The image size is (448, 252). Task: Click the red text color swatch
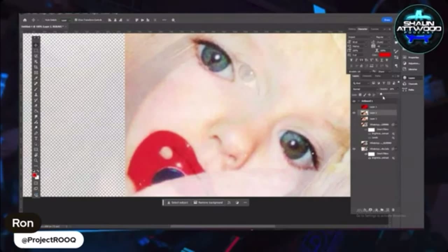[385, 55]
